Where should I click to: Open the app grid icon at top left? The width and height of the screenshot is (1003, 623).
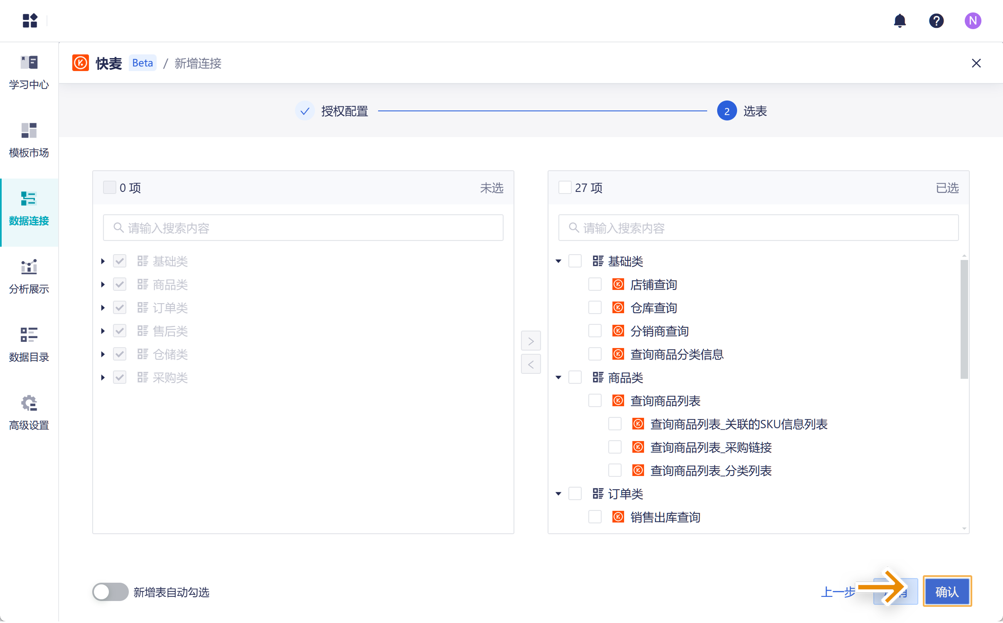(x=30, y=21)
